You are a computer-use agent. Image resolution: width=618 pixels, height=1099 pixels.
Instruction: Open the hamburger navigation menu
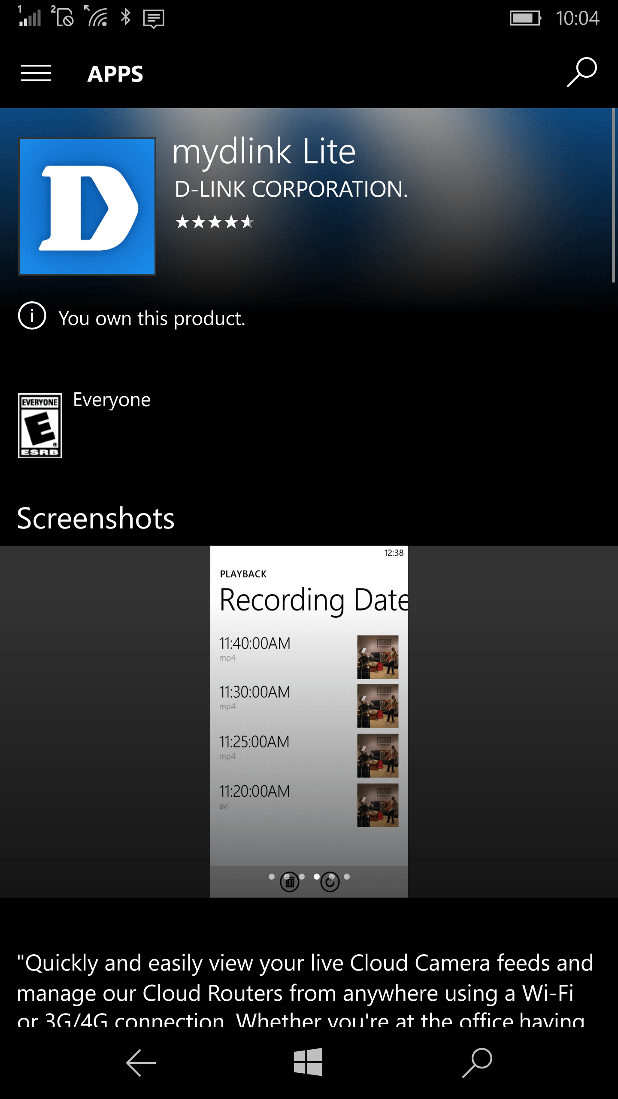pyautogui.click(x=36, y=73)
